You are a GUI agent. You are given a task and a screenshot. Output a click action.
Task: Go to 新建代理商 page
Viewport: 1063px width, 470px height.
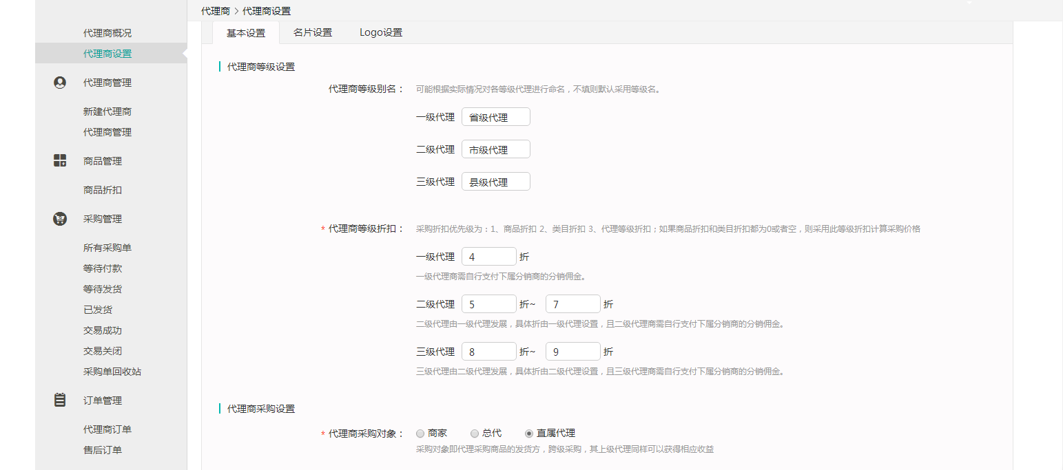pyautogui.click(x=107, y=111)
